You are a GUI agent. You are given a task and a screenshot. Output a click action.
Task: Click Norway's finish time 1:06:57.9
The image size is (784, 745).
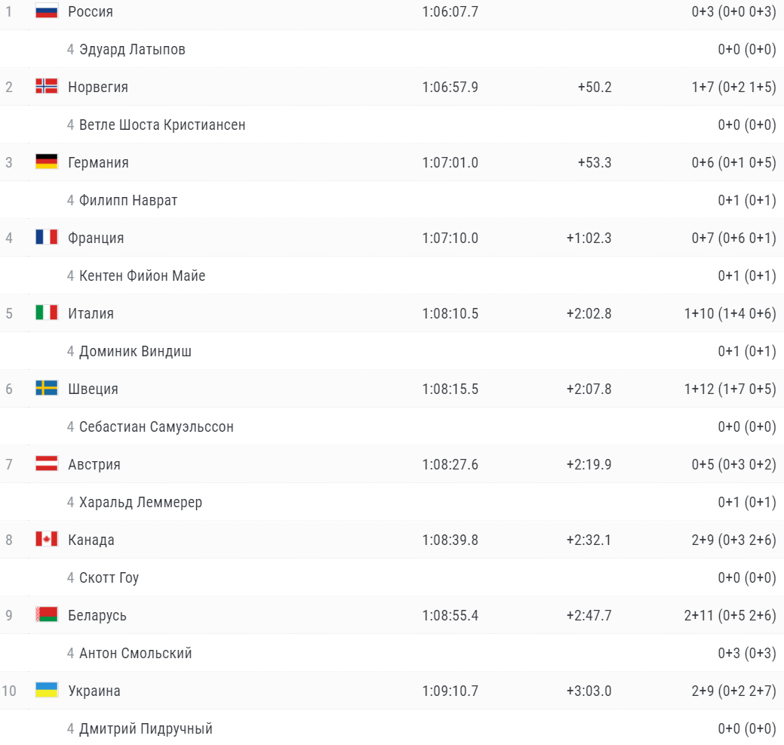pos(450,87)
